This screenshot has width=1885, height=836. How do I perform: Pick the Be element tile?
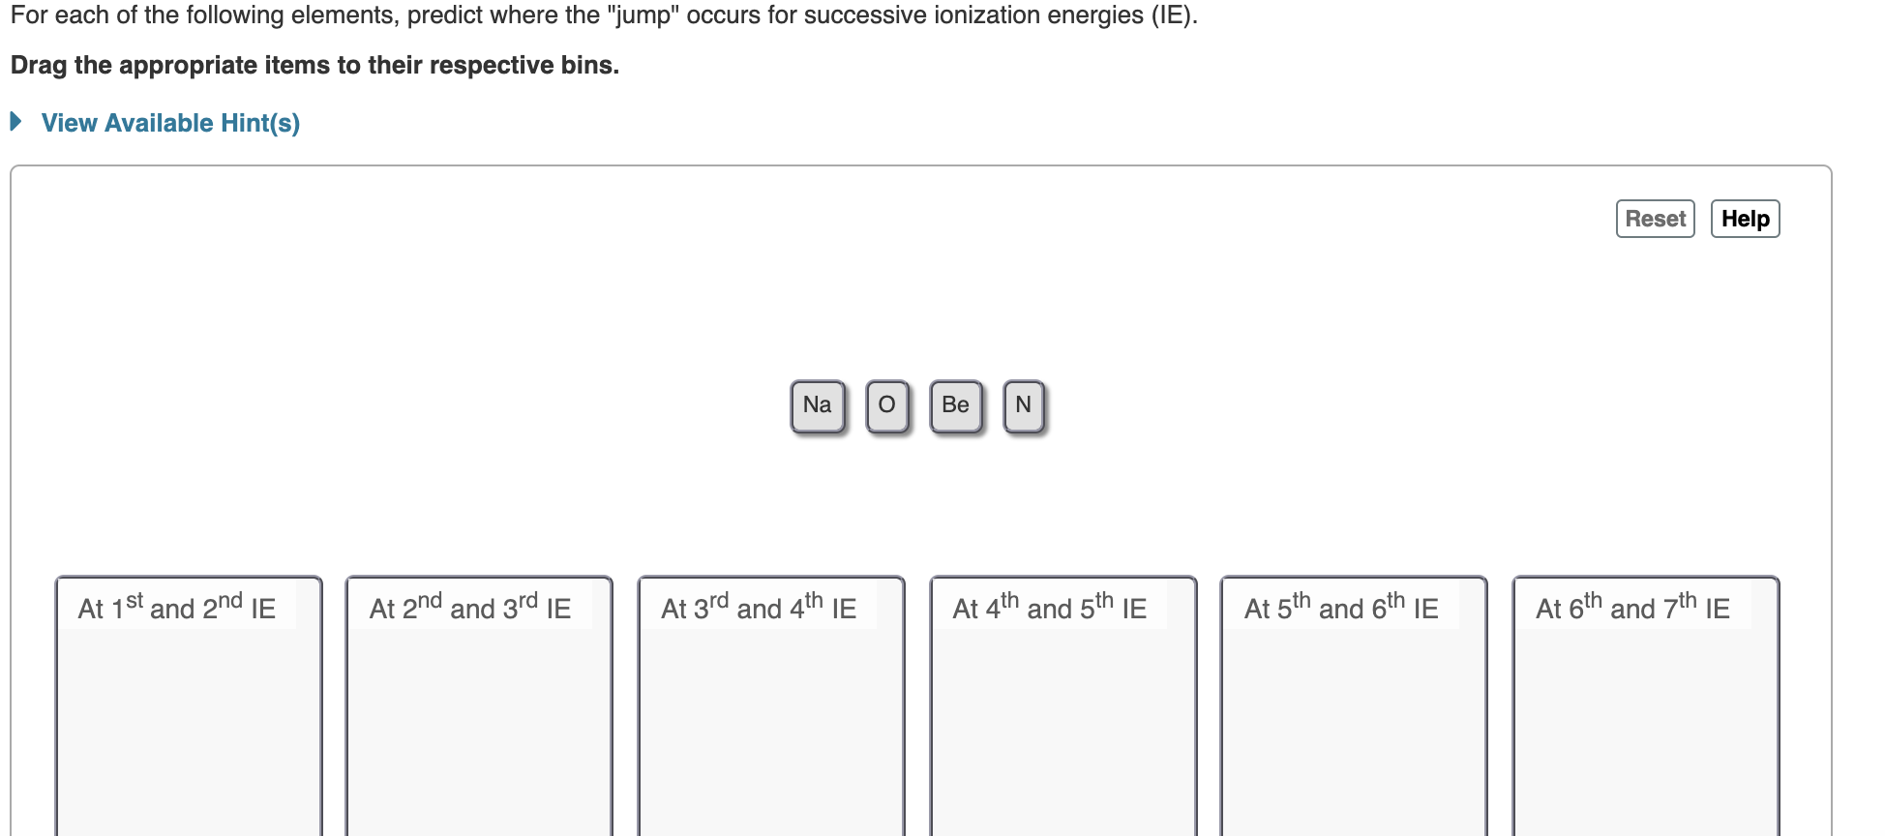[x=956, y=405]
